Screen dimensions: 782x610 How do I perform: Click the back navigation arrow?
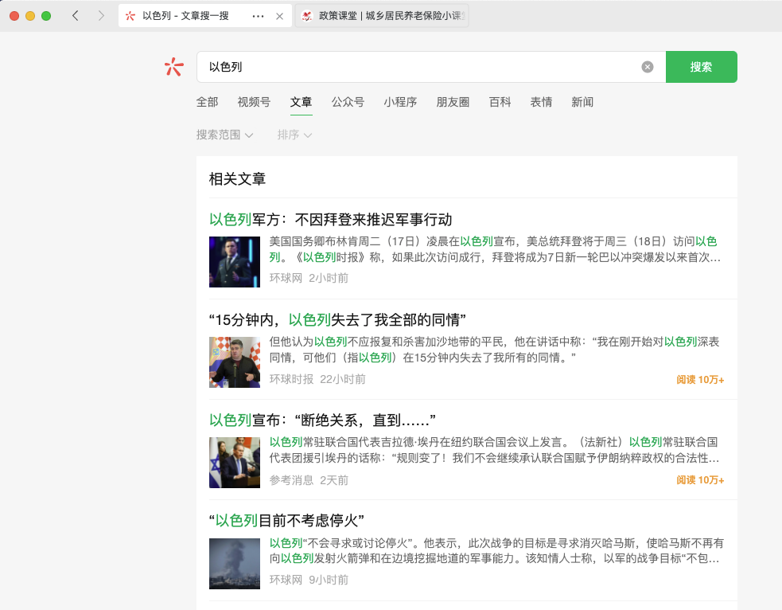(75, 16)
